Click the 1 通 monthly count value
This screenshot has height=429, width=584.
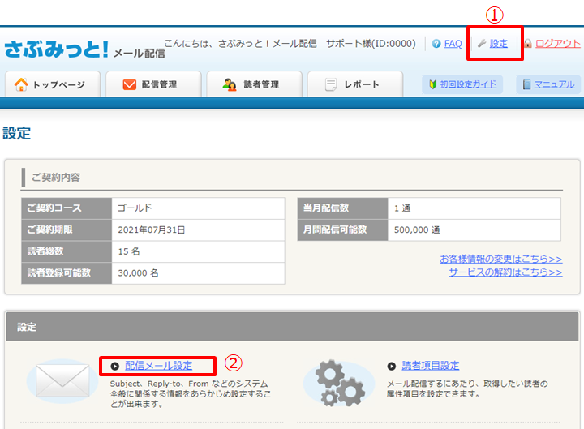click(x=402, y=208)
